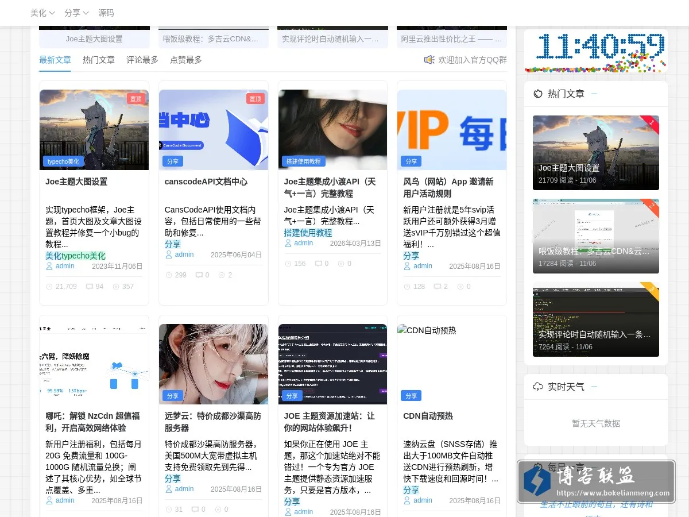
Task: Click author user icon on Joe主题大图设置 card
Action: (x=49, y=266)
